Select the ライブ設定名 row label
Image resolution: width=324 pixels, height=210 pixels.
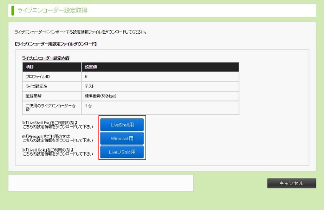tap(36, 86)
